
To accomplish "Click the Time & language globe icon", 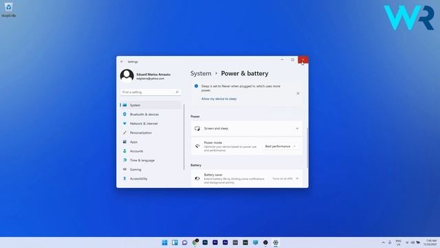I will click(124, 160).
